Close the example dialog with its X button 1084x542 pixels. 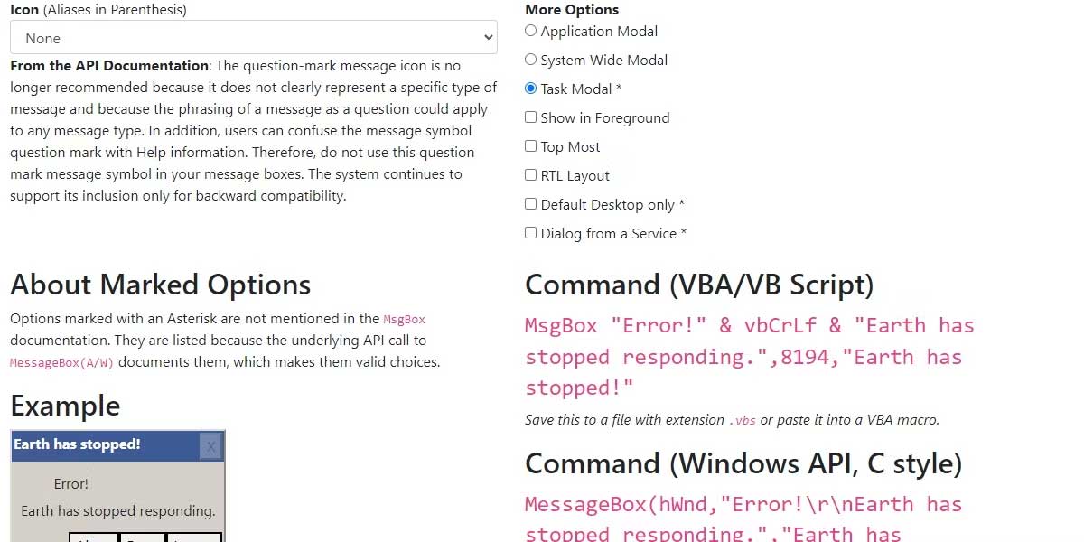[x=210, y=446]
